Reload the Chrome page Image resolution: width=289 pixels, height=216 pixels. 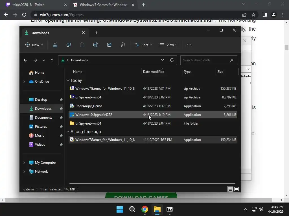24,15
